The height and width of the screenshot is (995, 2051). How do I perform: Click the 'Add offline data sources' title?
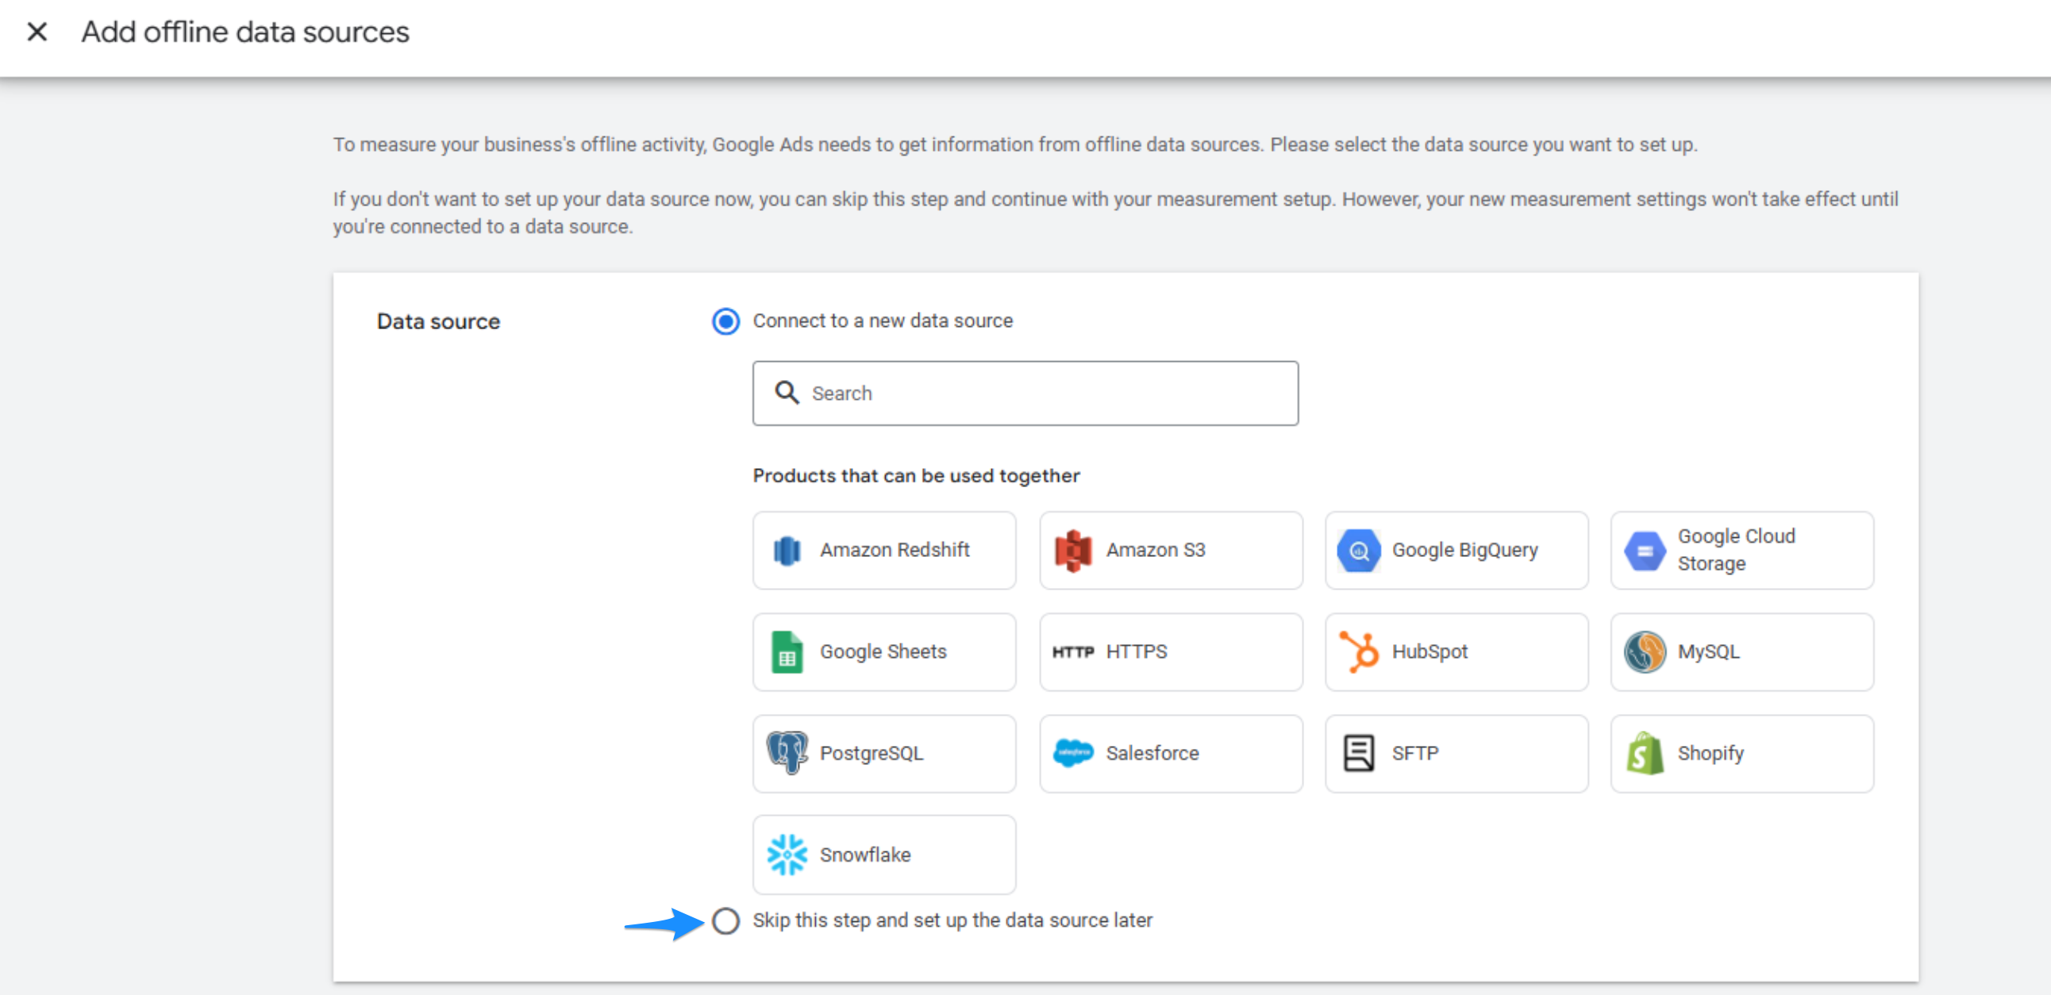(245, 32)
